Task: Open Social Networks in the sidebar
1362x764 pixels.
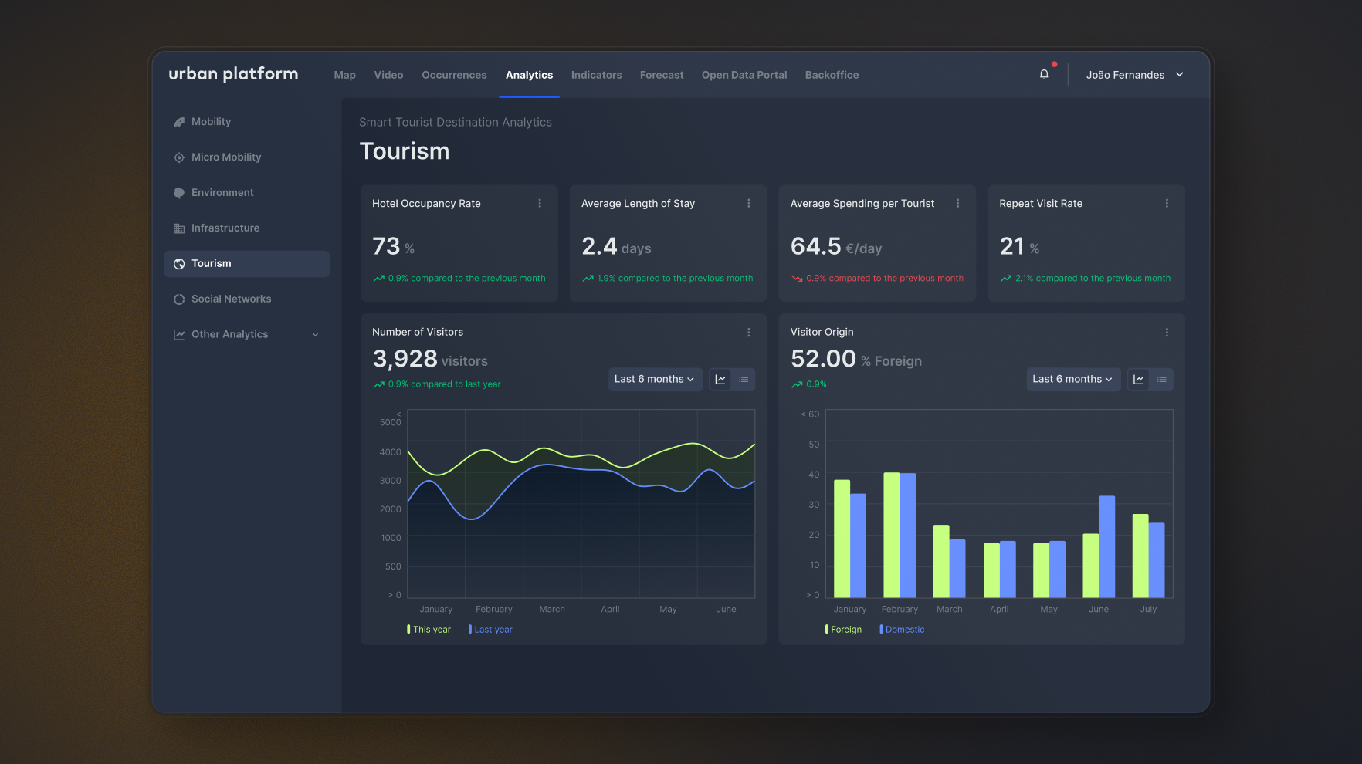Action: pos(231,299)
